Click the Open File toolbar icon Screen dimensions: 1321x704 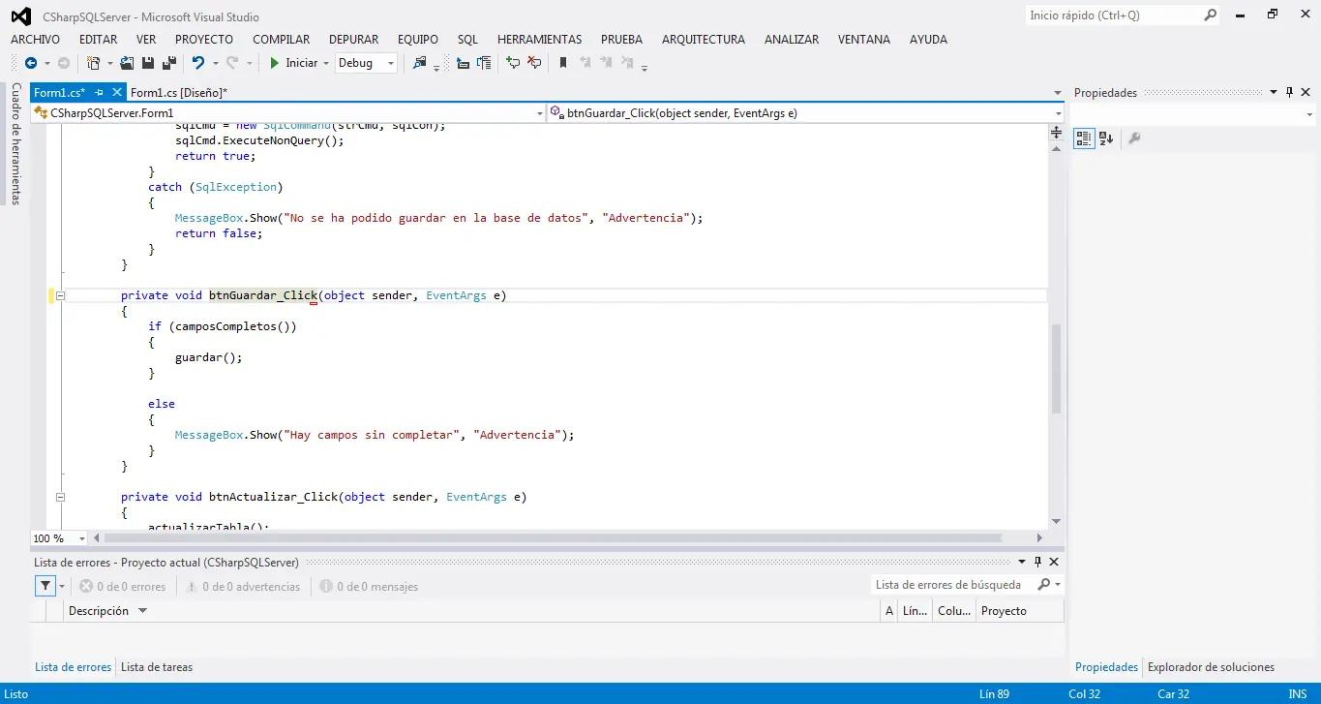127,63
